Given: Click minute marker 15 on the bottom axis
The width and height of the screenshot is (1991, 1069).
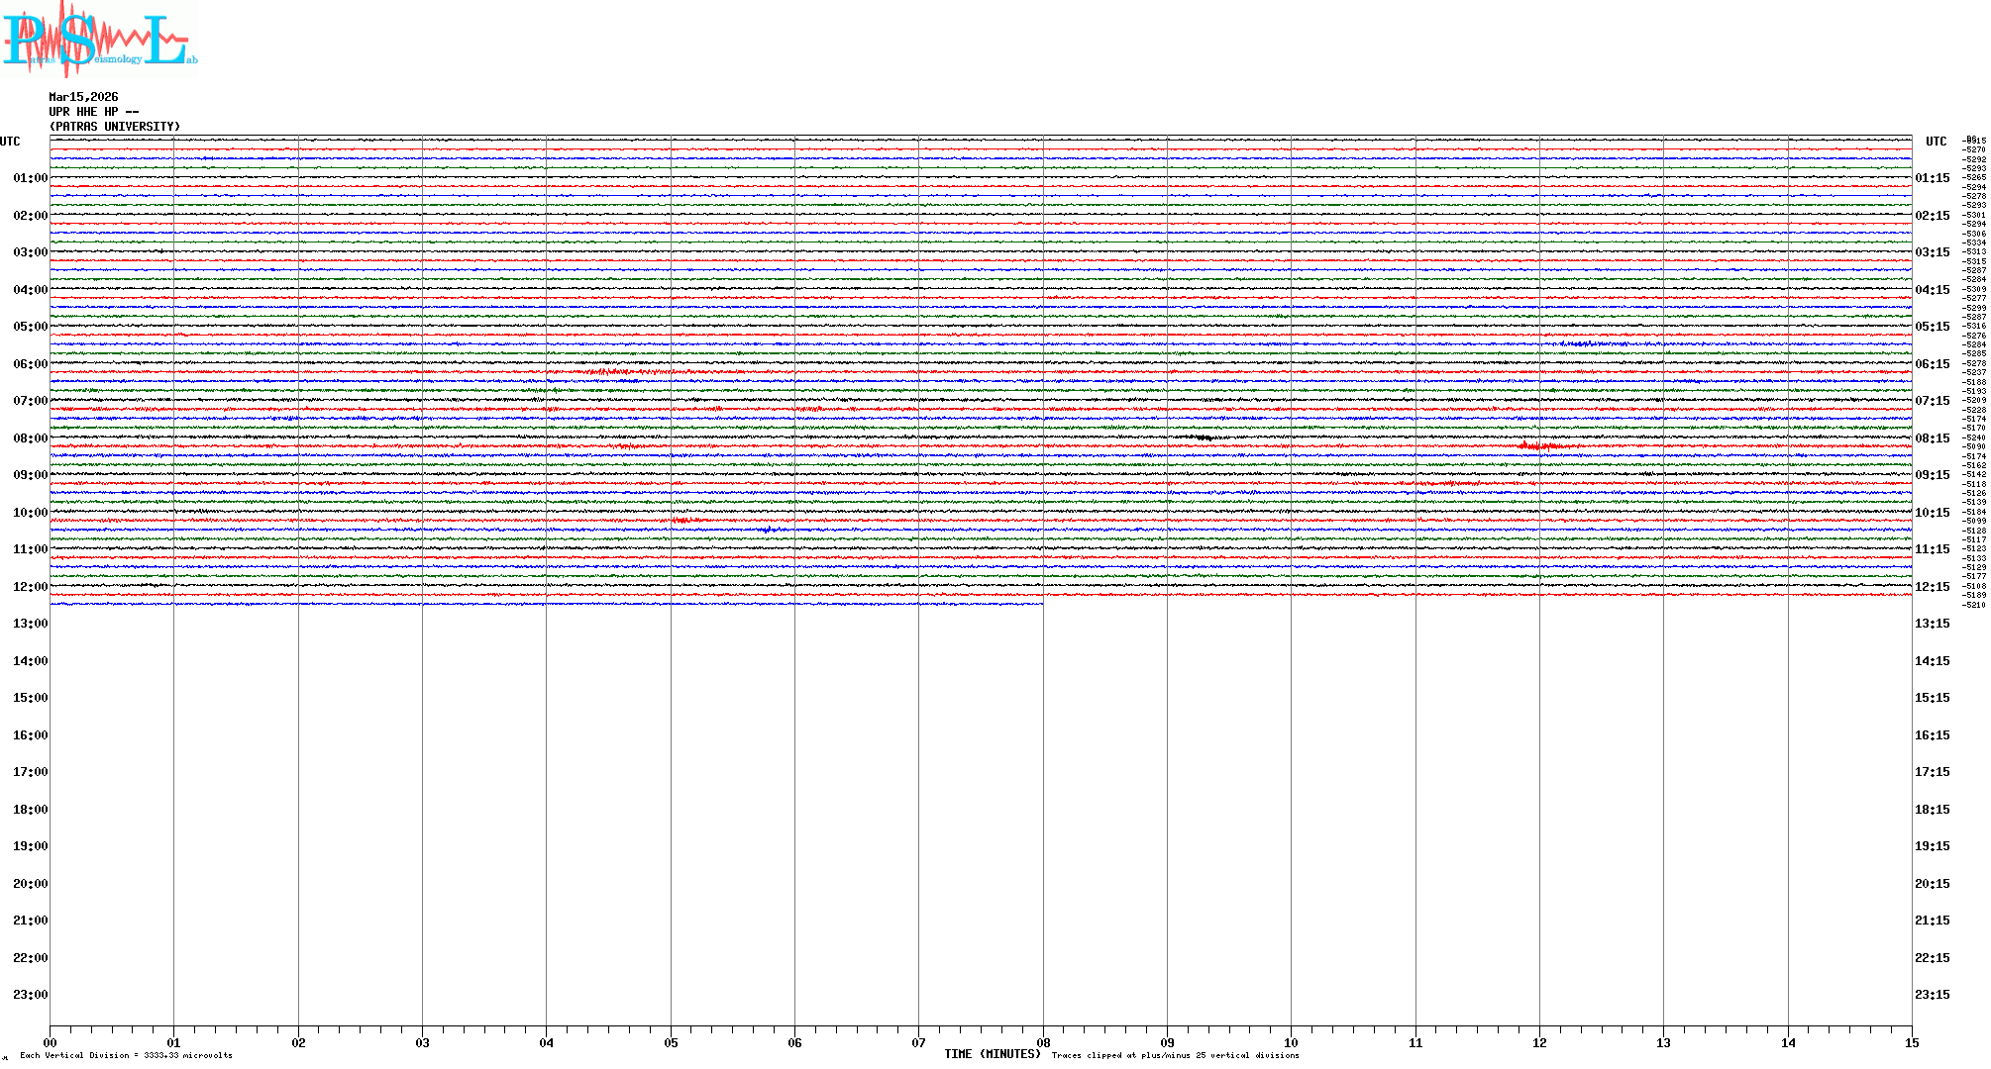Looking at the screenshot, I should point(1912,1042).
